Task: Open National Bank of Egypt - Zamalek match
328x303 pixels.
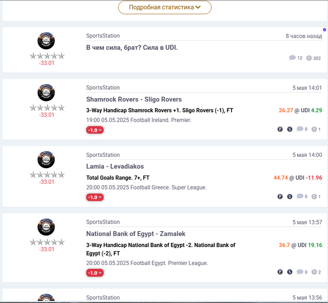Action: [136, 234]
